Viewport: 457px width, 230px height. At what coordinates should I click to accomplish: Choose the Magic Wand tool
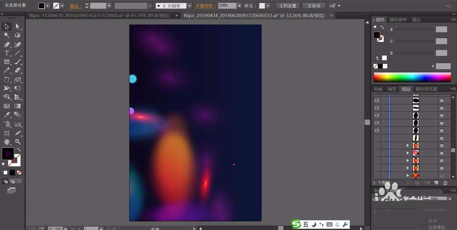[7, 35]
